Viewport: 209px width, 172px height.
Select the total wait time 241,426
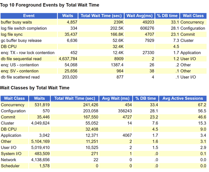coord(91,105)
